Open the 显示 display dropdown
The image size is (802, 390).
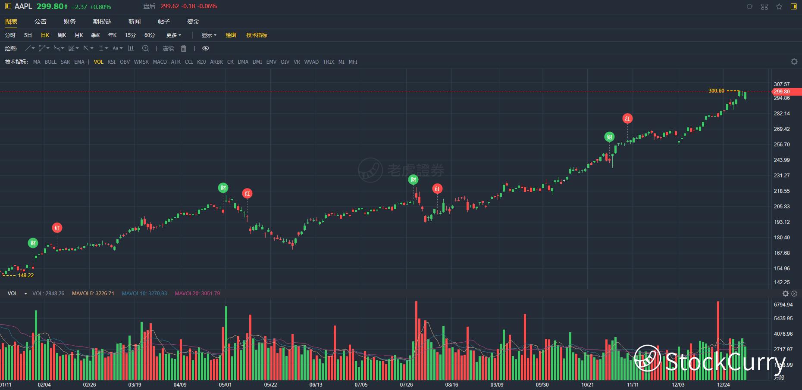pyautogui.click(x=209, y=35)
